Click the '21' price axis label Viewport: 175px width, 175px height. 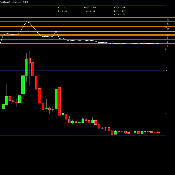coord(166,49)
